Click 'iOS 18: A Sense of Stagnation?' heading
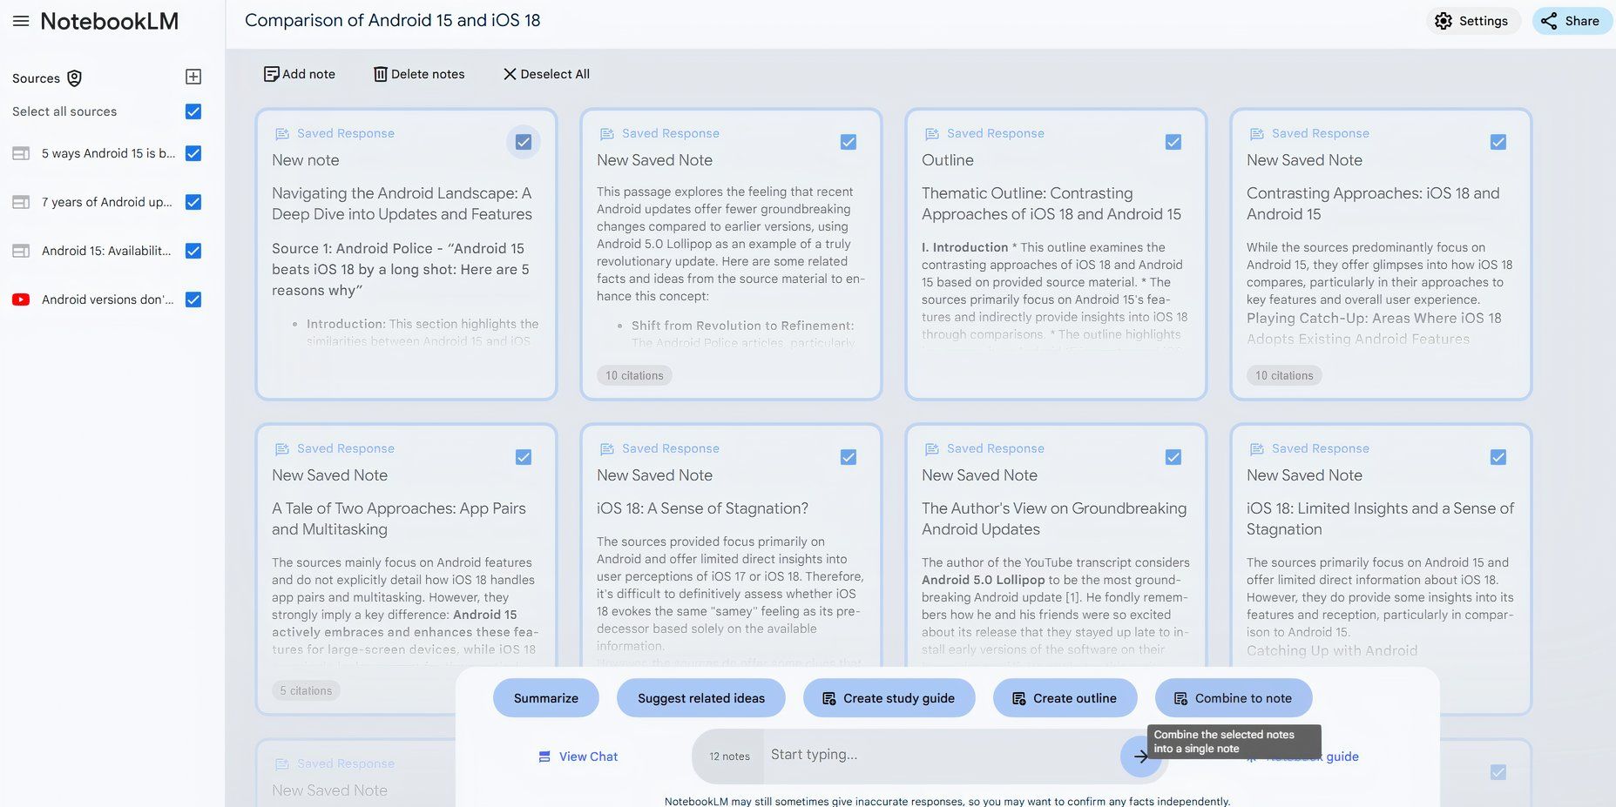 pos(702,508)
